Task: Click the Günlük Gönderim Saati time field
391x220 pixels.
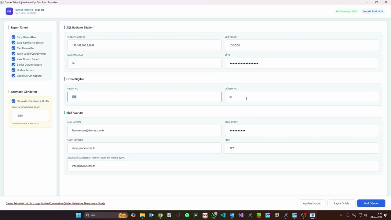Action: (30, 116)
